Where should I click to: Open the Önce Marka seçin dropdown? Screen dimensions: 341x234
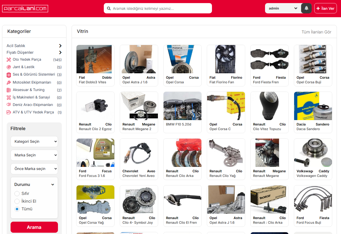[x=34, y=169]
